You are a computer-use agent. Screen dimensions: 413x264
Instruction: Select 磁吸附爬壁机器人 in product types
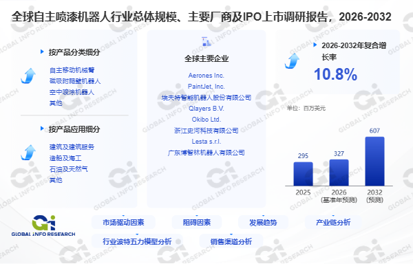tap(75, 81)
